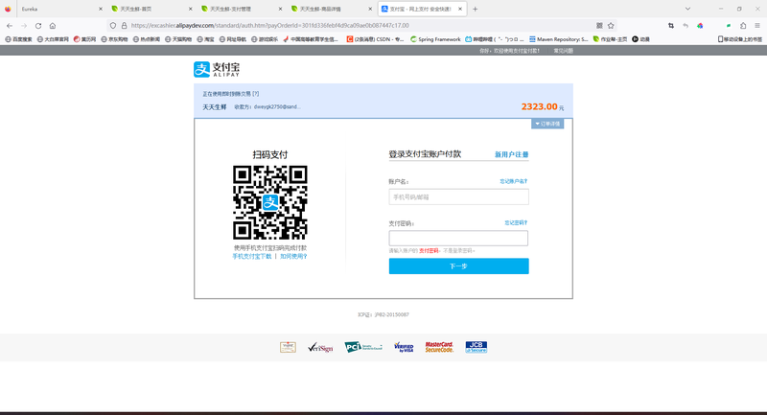Open the list all tabs dropdown arrow
767x415 pixels.
click(x=687, y=9)
